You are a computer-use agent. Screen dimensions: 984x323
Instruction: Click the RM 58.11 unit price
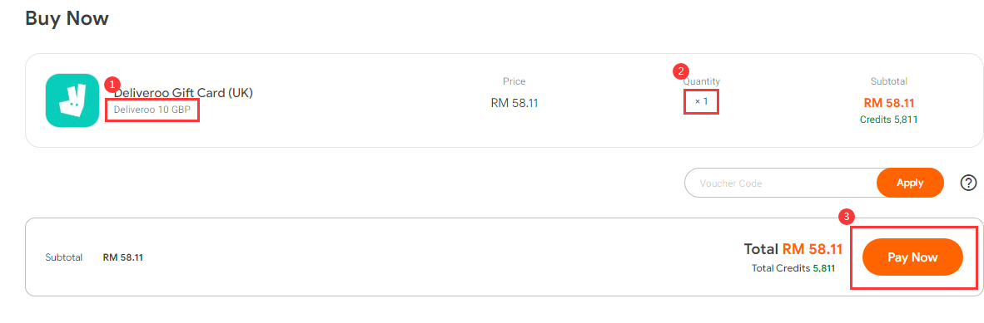[x=514, y=103]
